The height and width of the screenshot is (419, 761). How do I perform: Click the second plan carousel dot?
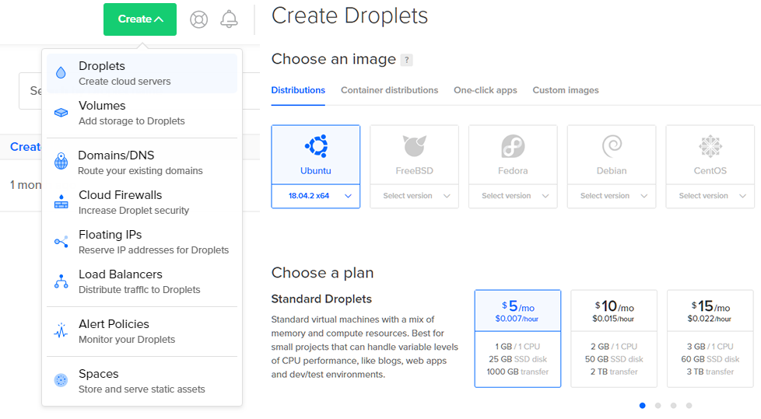(658, 406)
